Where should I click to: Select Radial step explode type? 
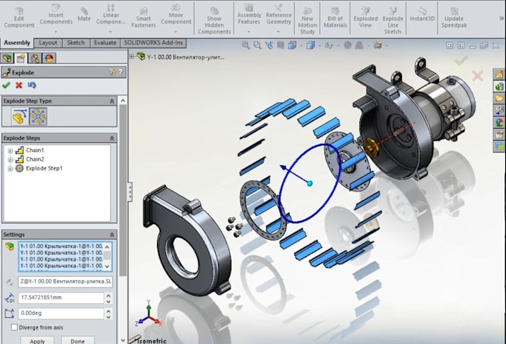38,116
